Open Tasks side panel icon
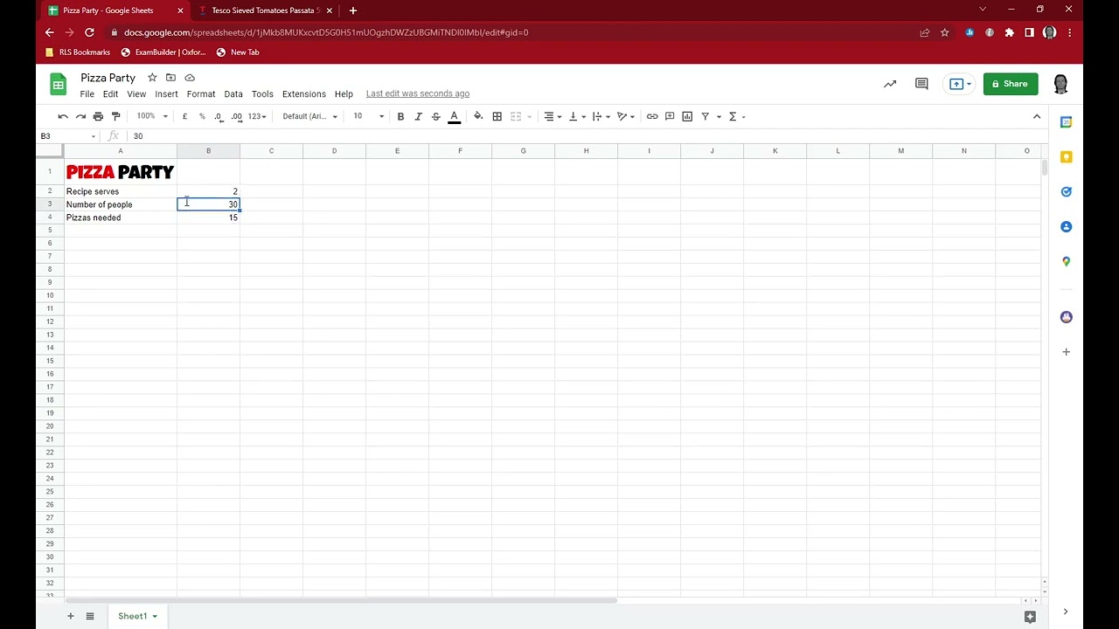The height and width of the screenshot is (629, 1119). (1066, 191)
